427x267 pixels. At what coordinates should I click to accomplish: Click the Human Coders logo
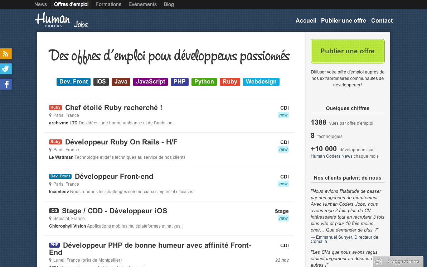tap(53, 20)
